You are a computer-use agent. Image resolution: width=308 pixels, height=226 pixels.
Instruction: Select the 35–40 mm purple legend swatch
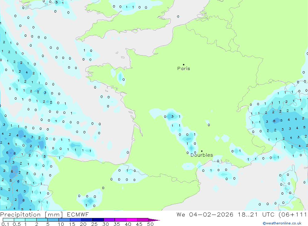120,220
